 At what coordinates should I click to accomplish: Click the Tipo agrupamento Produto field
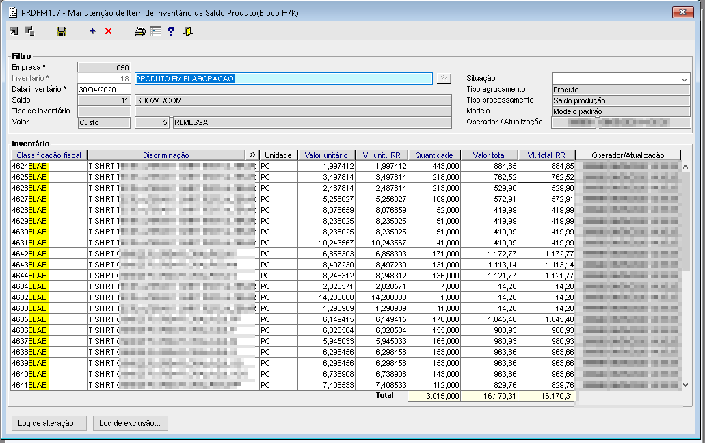[x=621, y=90]
